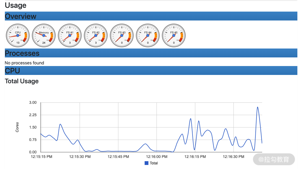Screen dimensions: 299x169
Task: Click the FS #5 gauge dial
Action: [x=174, y=35]
